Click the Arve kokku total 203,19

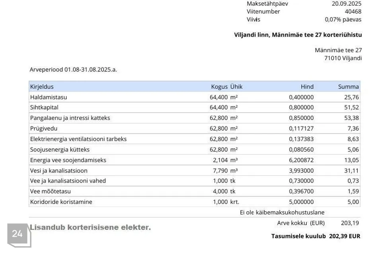[350, 223]
